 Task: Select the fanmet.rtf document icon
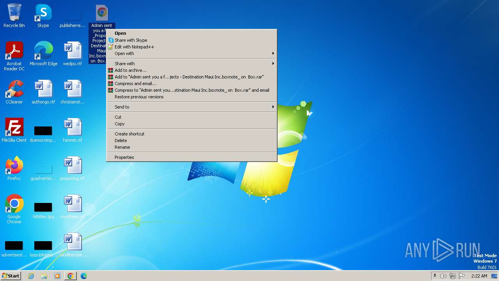click(73, 130)
